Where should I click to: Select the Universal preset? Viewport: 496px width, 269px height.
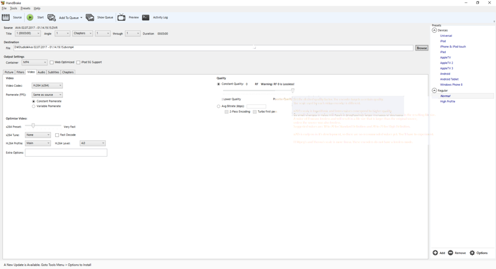point(446,36)
